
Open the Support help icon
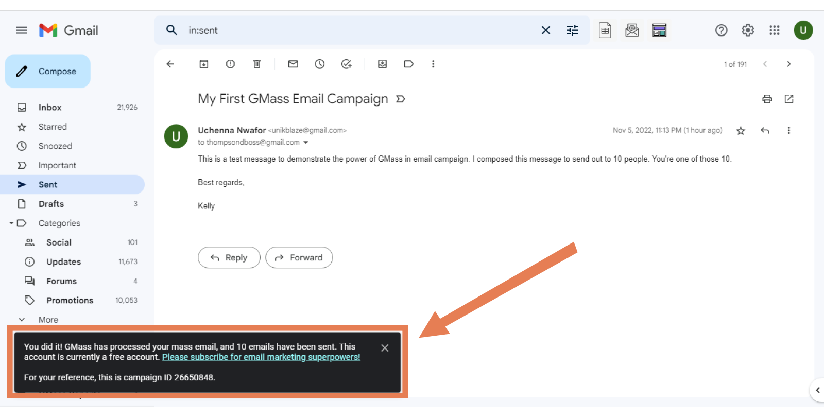point(722,30)
